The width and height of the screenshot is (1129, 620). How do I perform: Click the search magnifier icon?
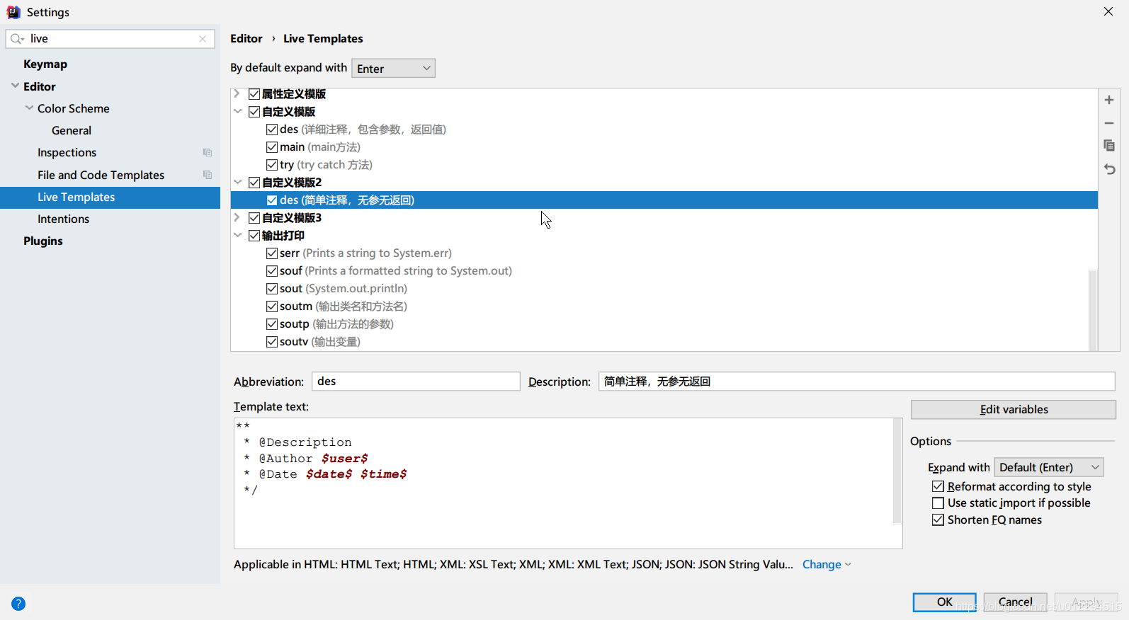click(x=17, y=39)
